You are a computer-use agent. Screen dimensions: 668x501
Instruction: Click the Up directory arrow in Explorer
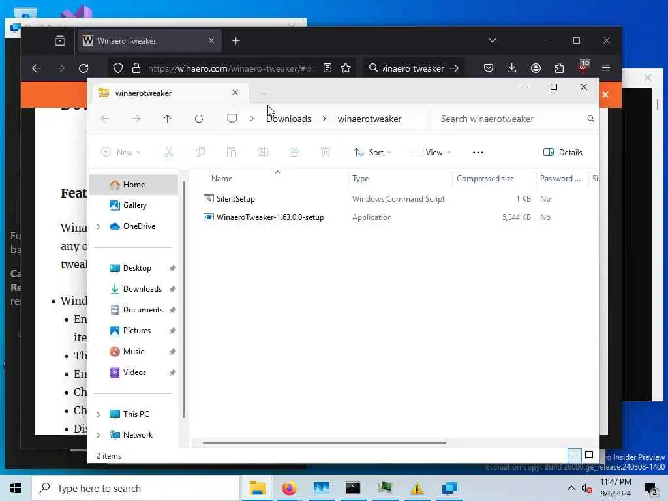(x=167, y=119)
